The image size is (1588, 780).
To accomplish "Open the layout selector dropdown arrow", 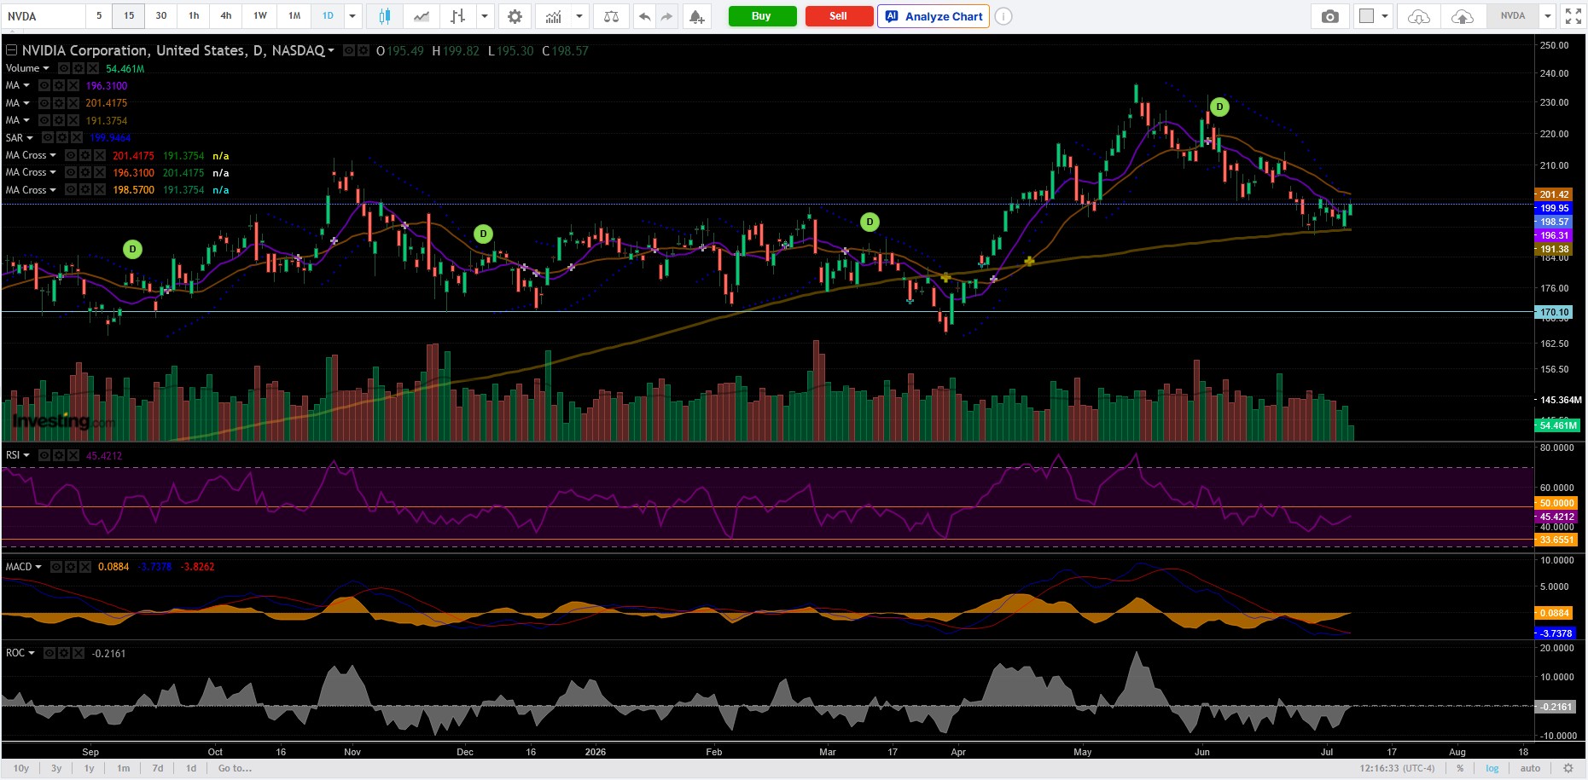I will [x=1385, y=16].
